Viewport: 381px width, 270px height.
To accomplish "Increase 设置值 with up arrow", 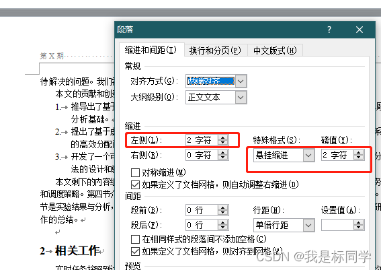I will [x=358, y=222].
